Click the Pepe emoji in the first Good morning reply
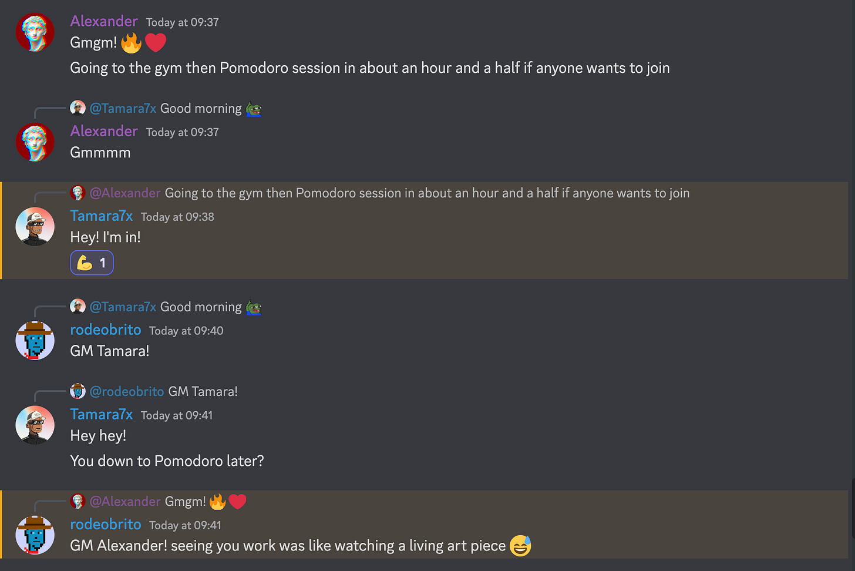Image resolution: width=855 pixels, height=571 pixels. (254, 109)
